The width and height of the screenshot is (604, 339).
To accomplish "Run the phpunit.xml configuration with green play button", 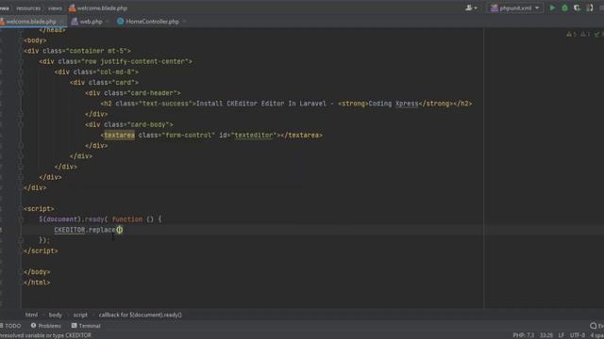I will (552, 8).
